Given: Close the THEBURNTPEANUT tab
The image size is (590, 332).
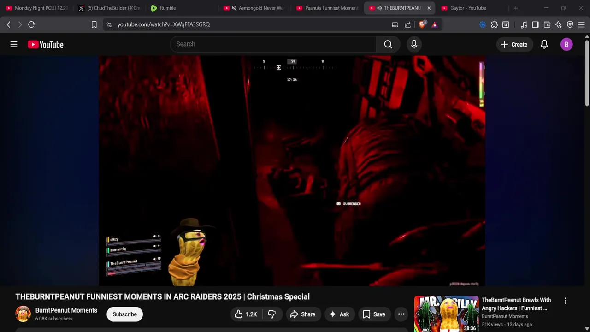Looking at the screenshot, I should pyautogui.click(x=429, y=8).
